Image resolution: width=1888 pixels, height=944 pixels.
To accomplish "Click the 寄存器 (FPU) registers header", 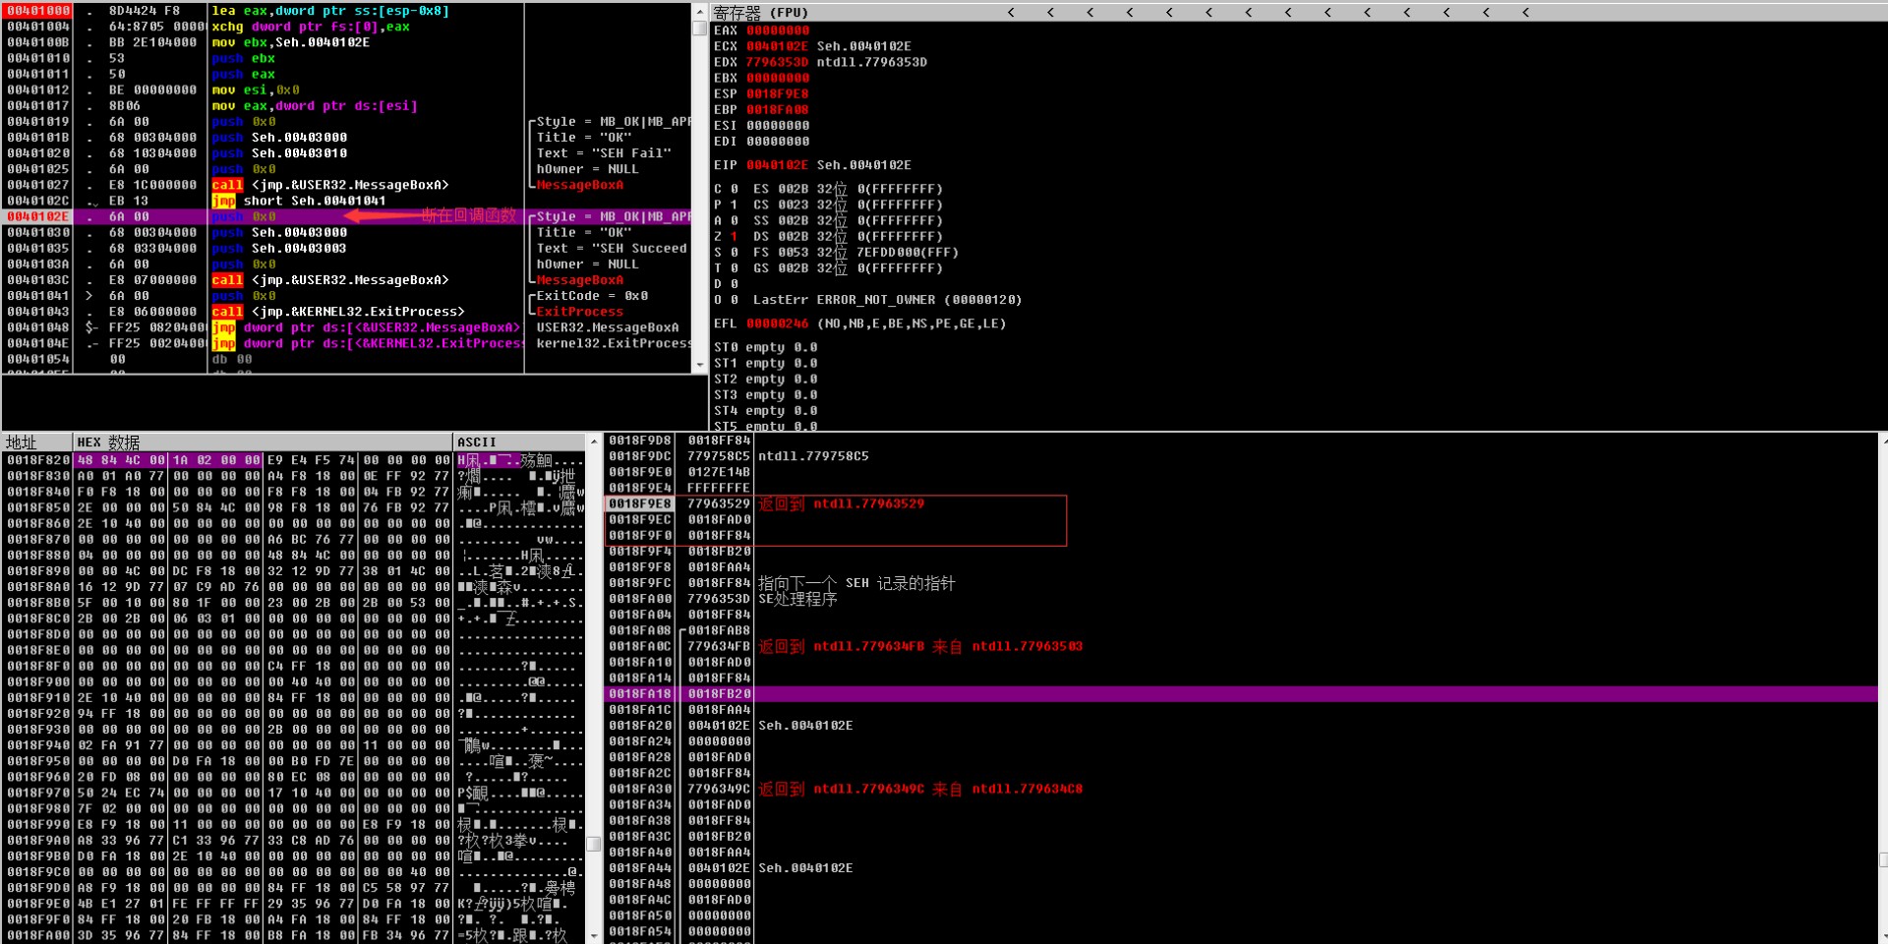I will coord(762,13).
